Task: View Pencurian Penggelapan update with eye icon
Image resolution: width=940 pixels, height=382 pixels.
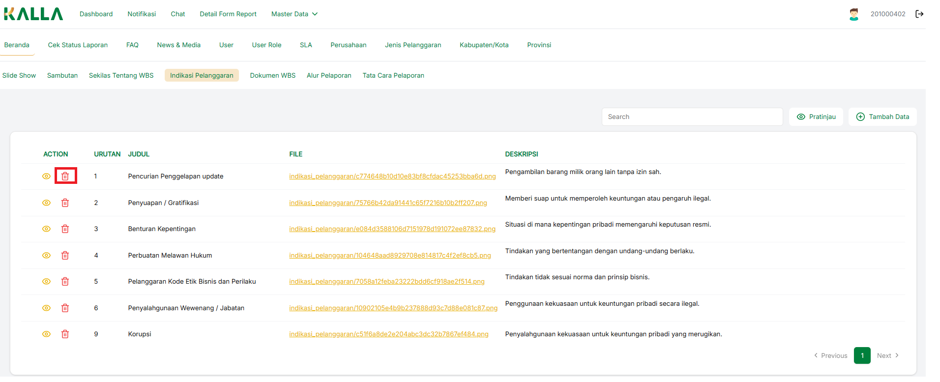Action: pos(46,176)
